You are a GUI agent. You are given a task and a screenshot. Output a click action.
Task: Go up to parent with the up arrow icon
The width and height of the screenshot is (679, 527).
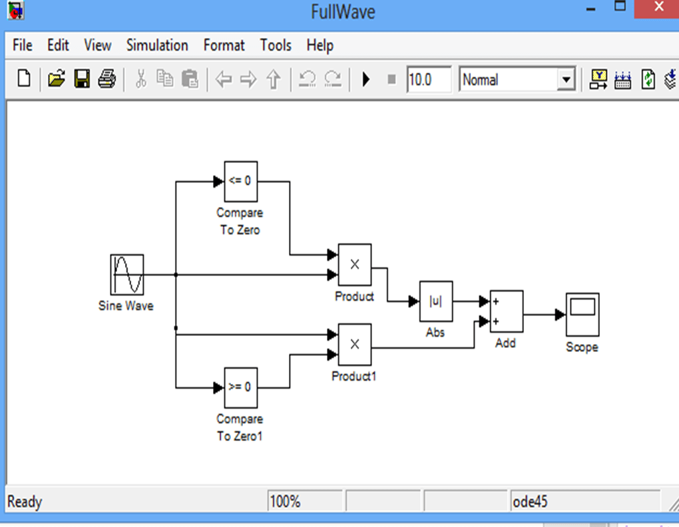click(273, 79)
